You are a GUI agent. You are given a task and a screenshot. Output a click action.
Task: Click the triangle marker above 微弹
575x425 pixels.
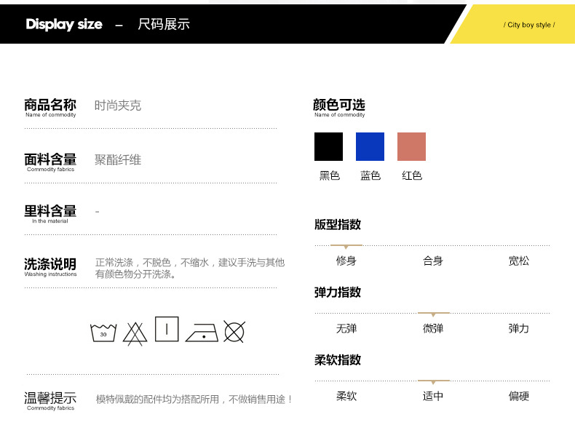[x=433, y=314]
